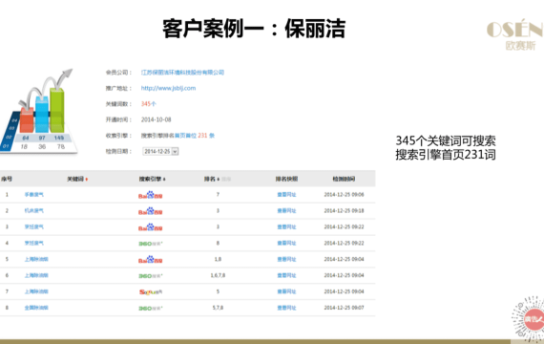Click the slide title 客户案例一：保丽洁

pos(254,29)
